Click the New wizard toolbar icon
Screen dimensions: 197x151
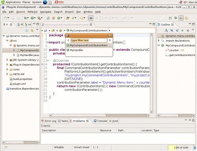click(6, 18)
